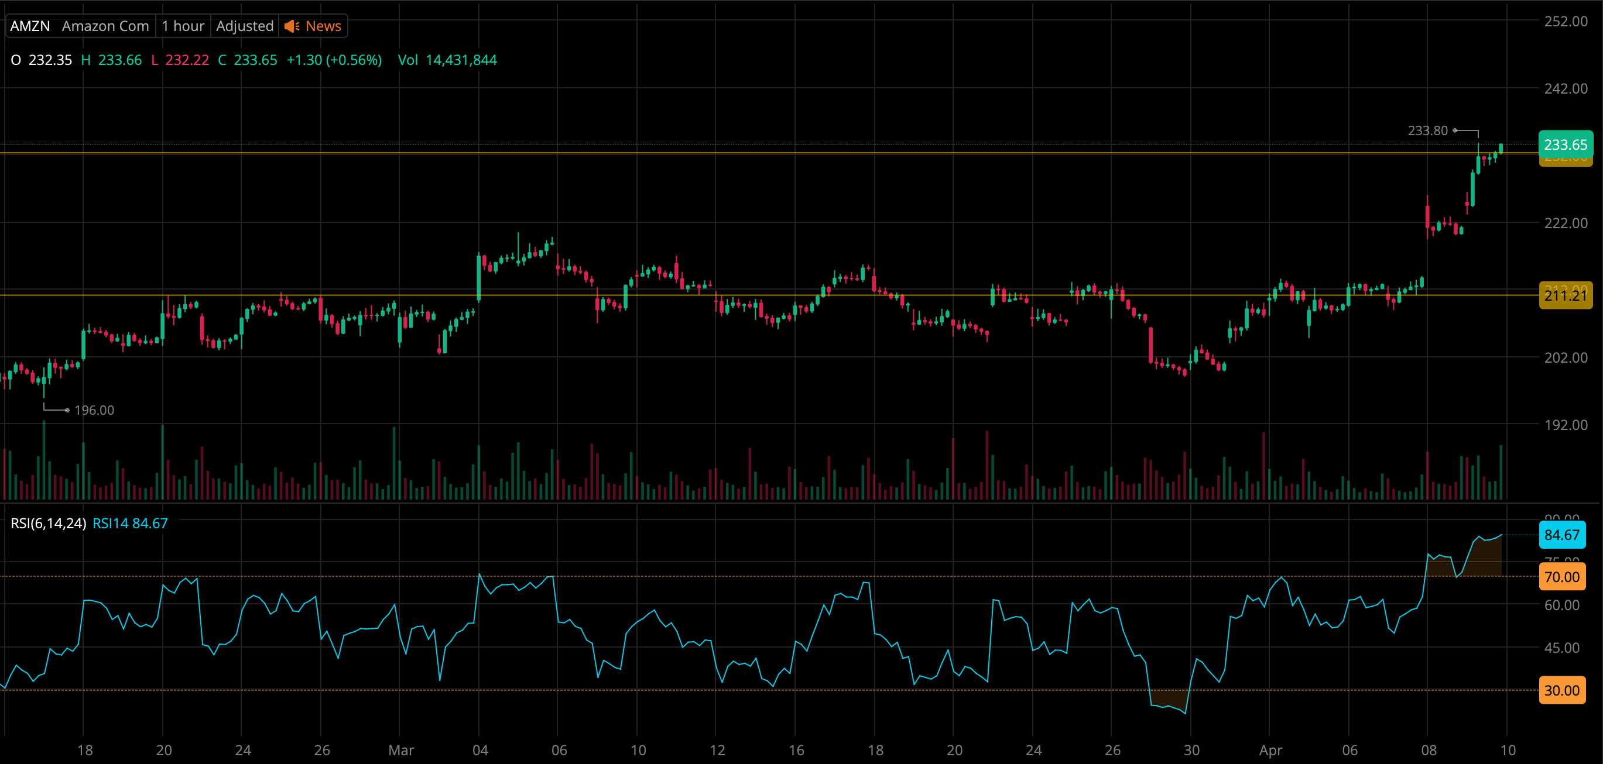The height and width of the screenshot is (764, 1603).
Task: Click the 196.00 low price marker
Action: coord(94,410)
